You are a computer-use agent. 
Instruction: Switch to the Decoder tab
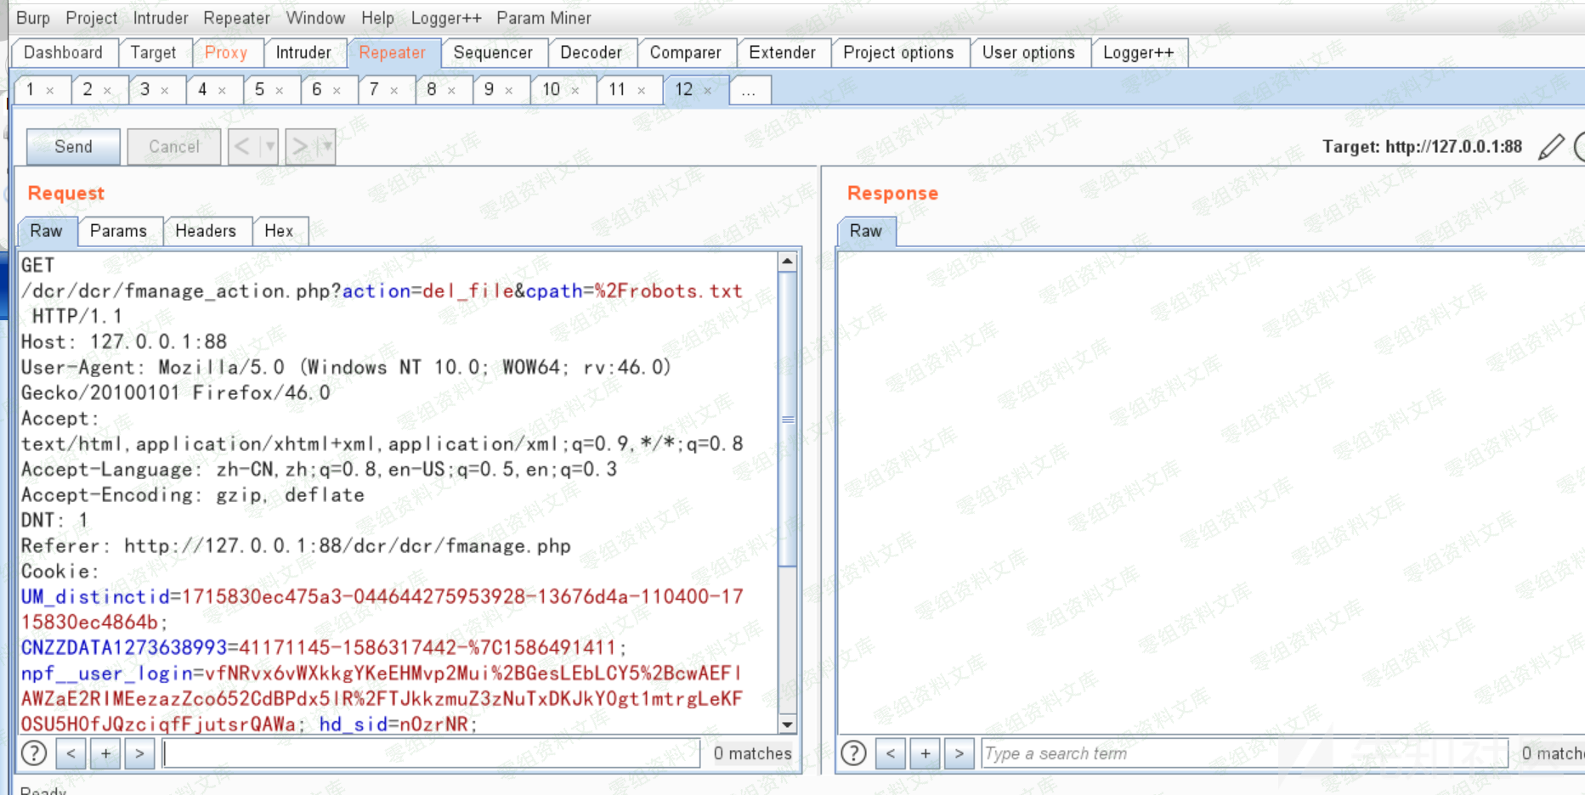point(591,53)
